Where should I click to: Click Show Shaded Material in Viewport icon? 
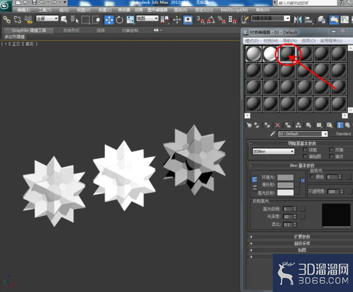pos(330,125)
